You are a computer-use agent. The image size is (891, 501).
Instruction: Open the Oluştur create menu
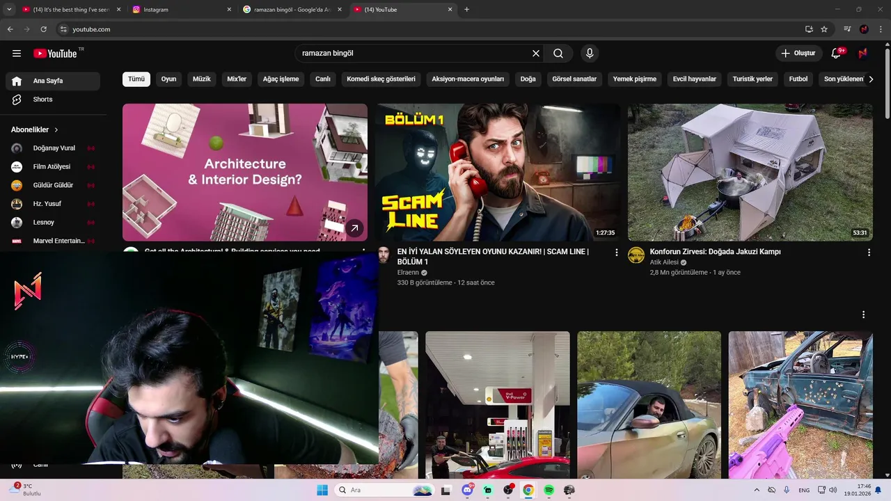(x=798, y=54)
